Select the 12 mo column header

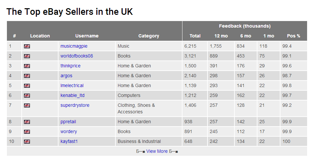pos(221,36)
